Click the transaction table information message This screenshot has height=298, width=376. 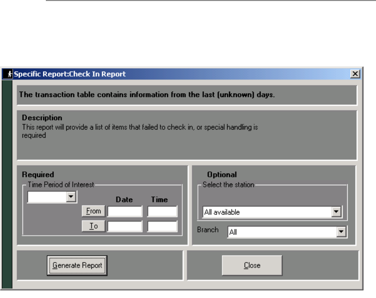pyautogui.click(x=147, y=94)
